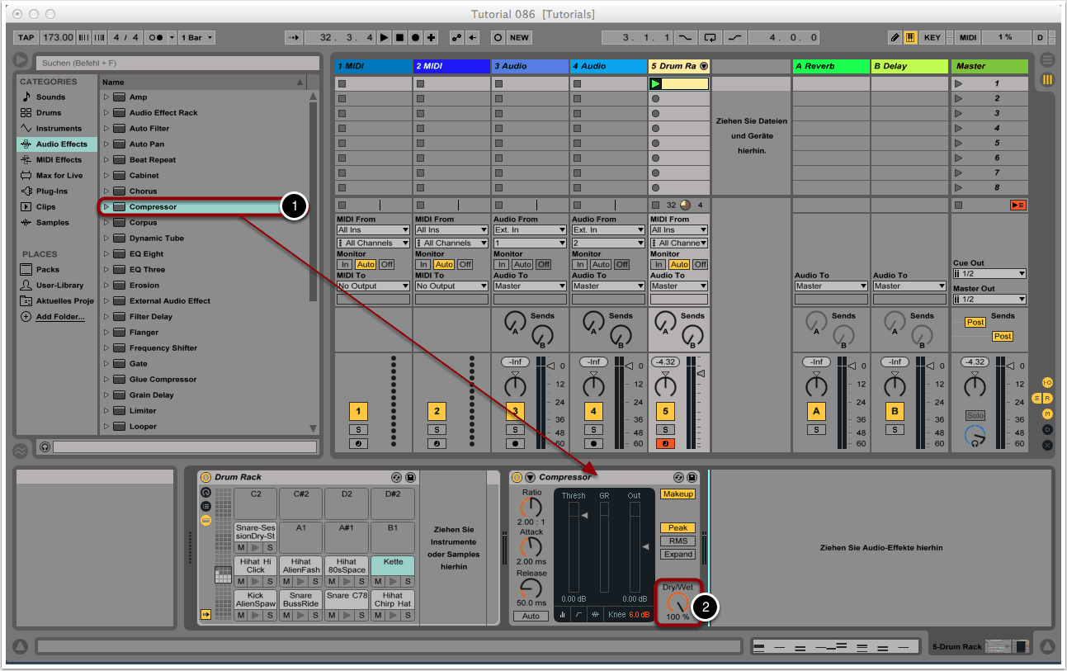This screenshot has width=1067, height=671.
Task: Click the Compressor device save preset icon
Action: [x=692, y=477]
